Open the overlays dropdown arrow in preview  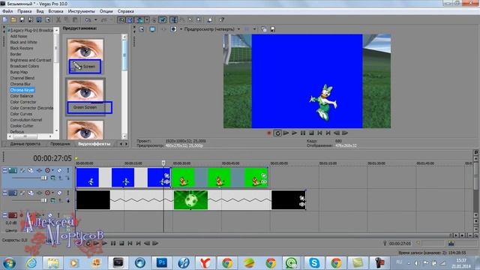[x=255, y=29]
